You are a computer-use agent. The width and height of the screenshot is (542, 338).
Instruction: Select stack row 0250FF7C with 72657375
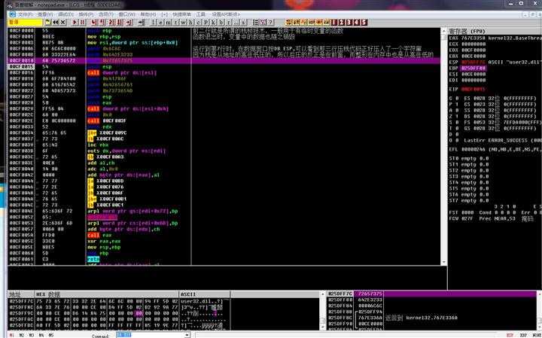[x=432, y=294]
